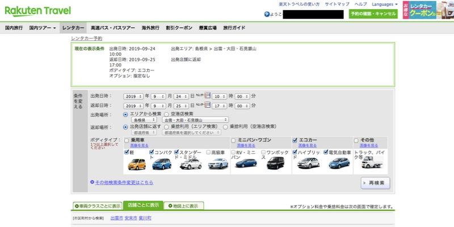Open return hour dropdown showing 17
Screen dimensions: 454x227
[220, 106]
